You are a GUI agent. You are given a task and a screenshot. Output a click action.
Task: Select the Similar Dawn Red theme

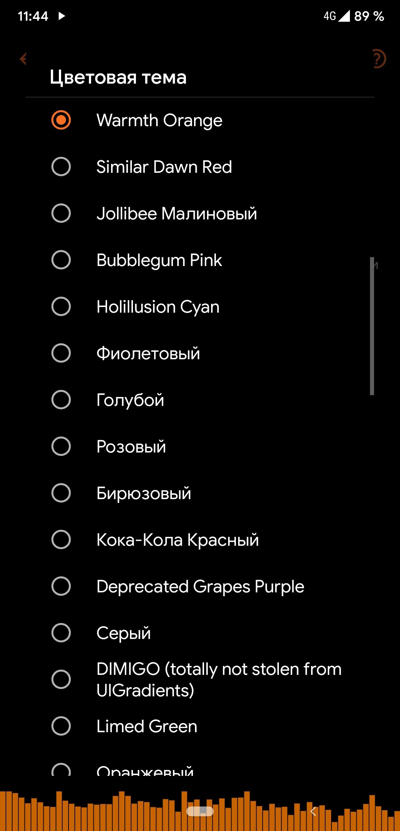coord(61,167)
